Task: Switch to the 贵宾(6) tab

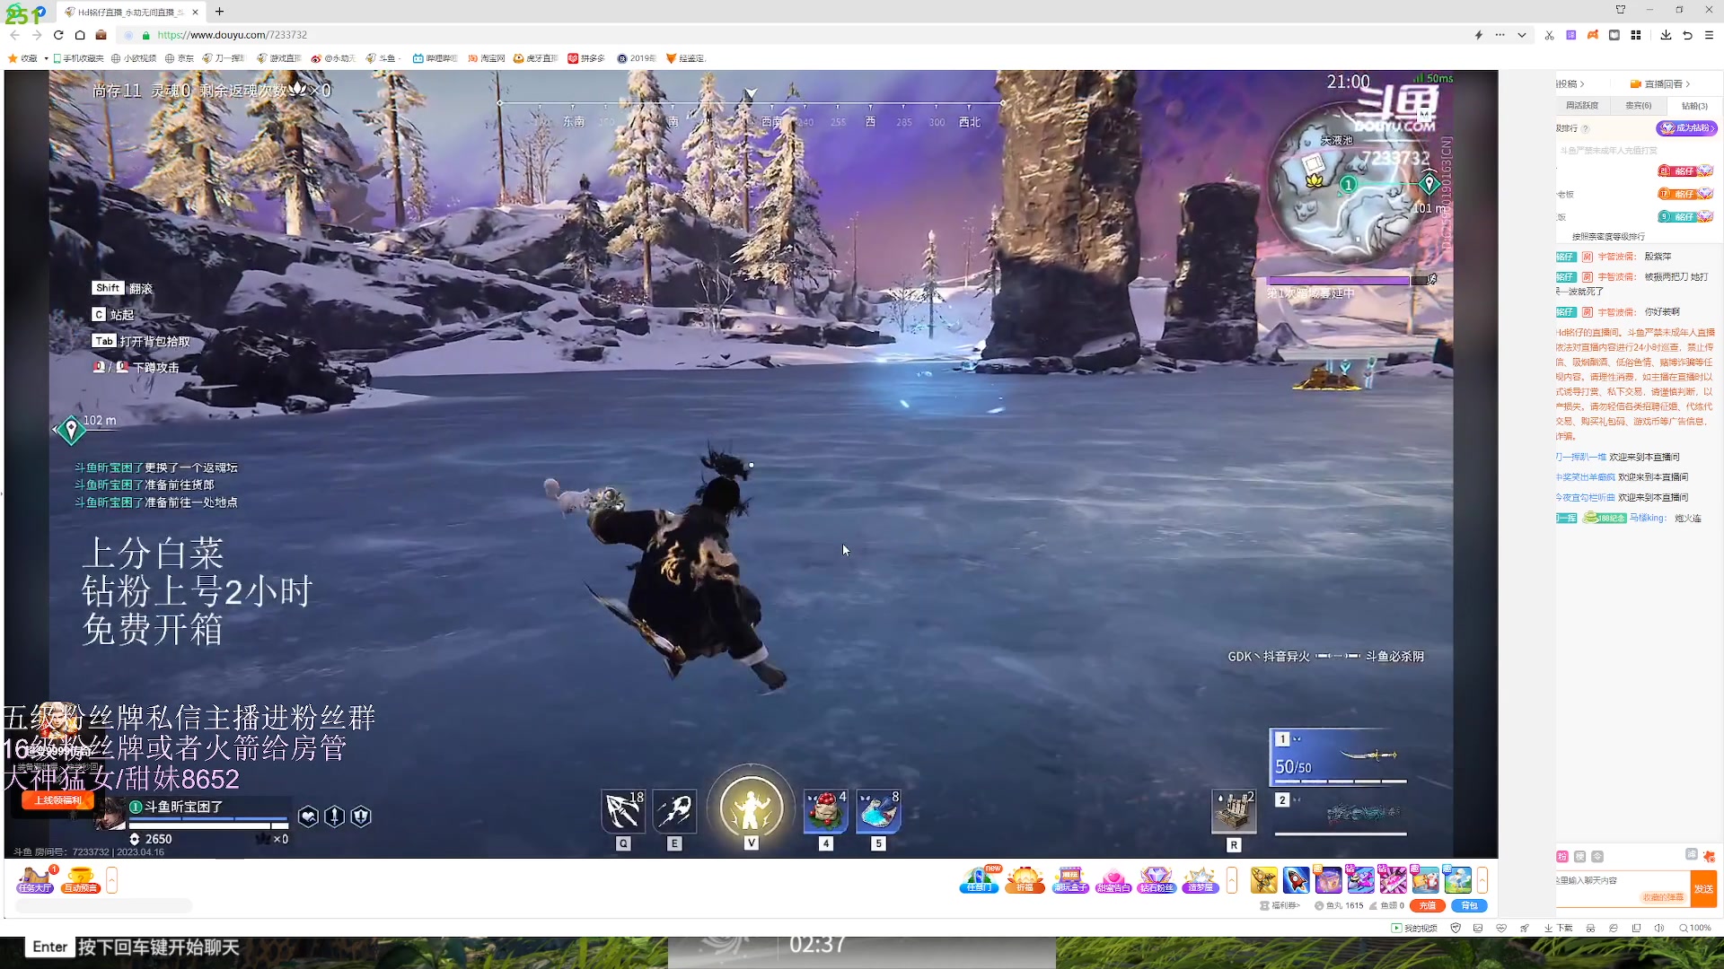Action: point(1638,106)
